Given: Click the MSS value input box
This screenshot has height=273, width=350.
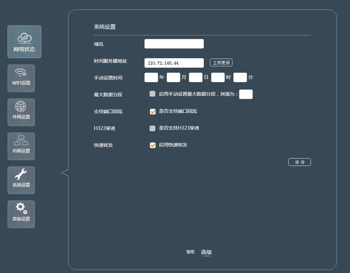Looking at the screenshot, I should [x=246, y=94].
